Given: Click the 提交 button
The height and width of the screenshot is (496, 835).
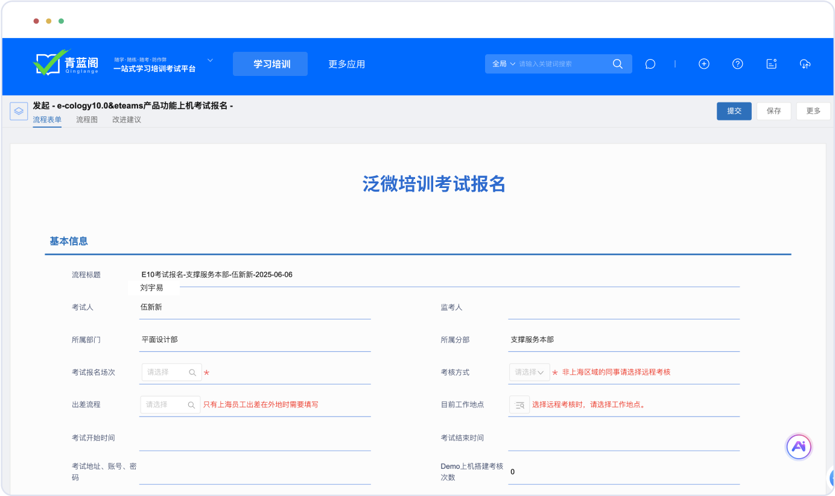Looking at the screenshot, I should click(x=734, y=111).
